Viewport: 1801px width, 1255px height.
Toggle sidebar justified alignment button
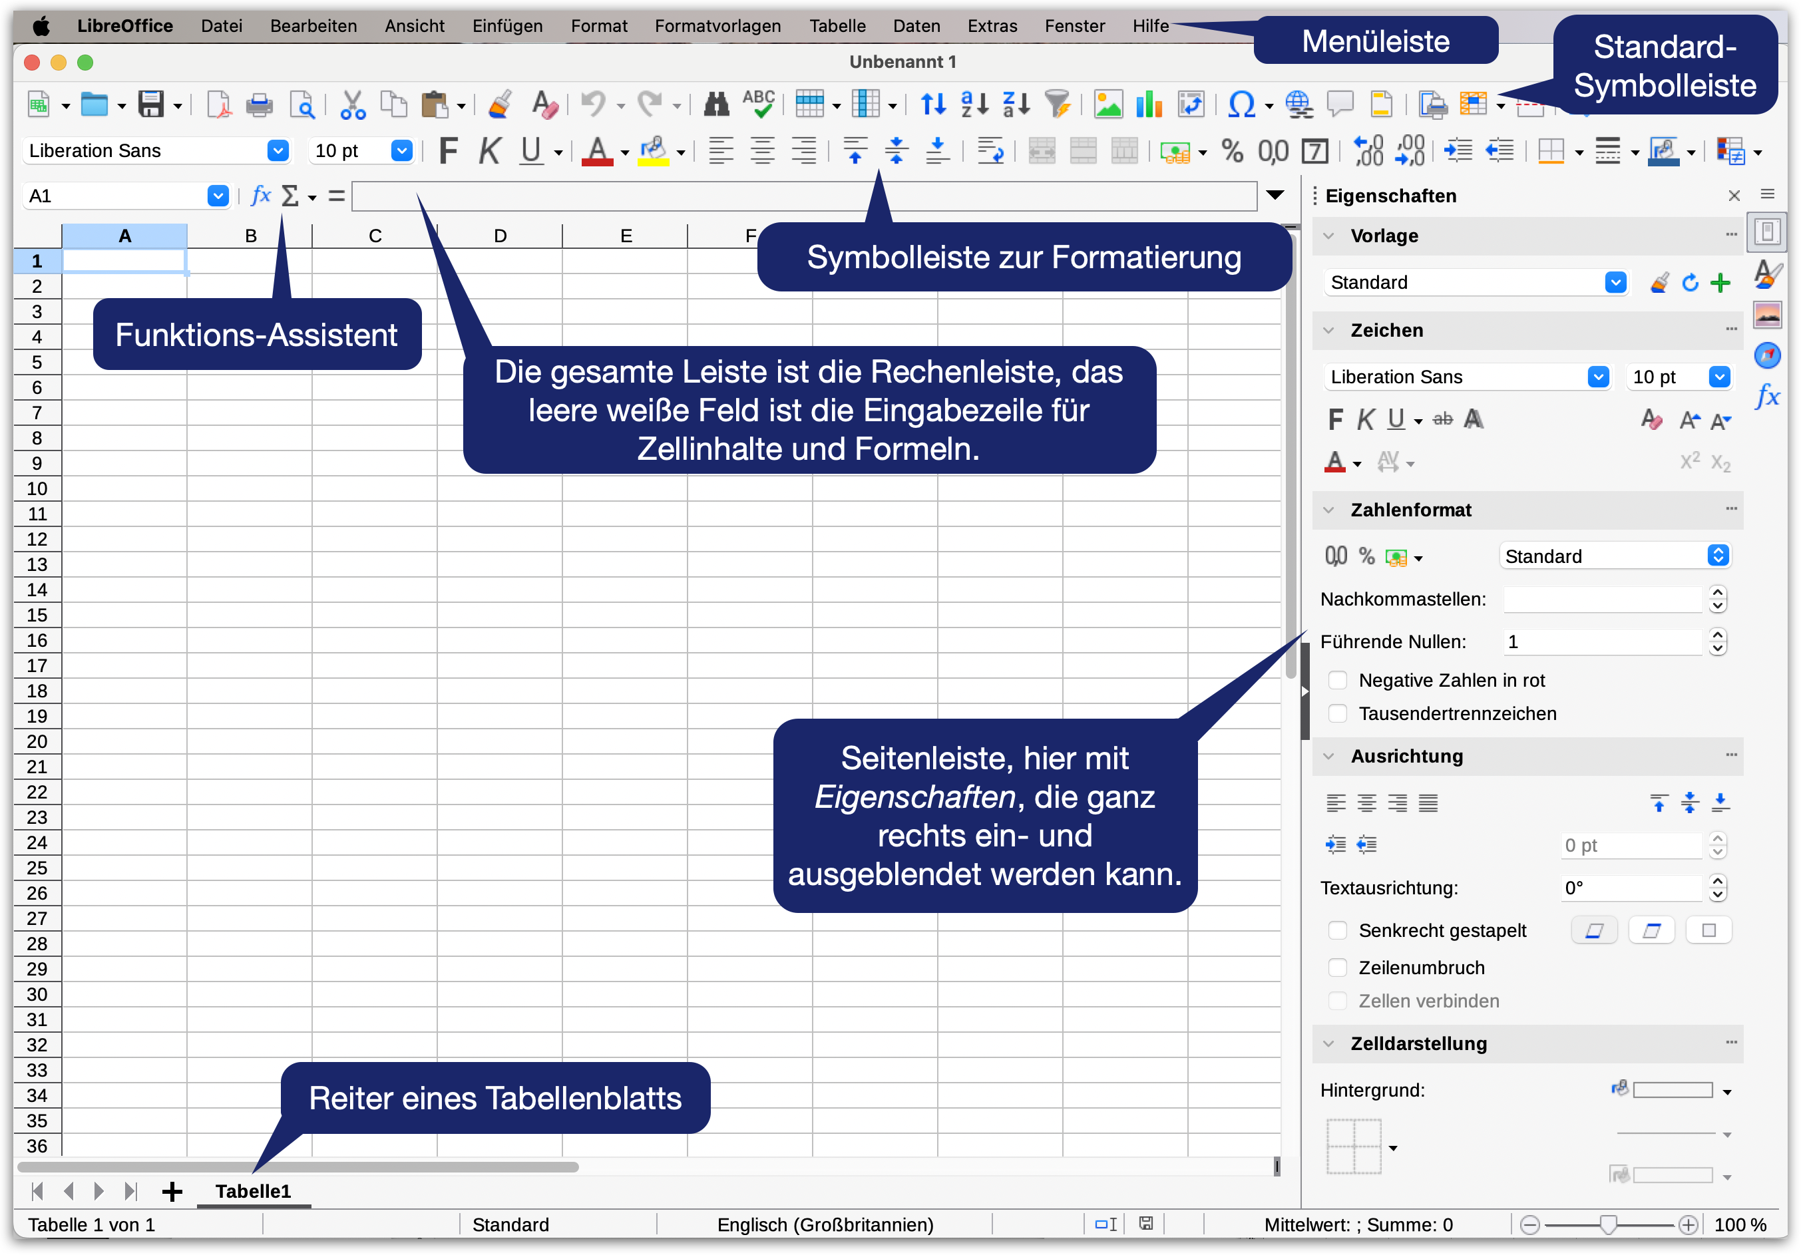pyautogui.click(x=1428, y=803)
